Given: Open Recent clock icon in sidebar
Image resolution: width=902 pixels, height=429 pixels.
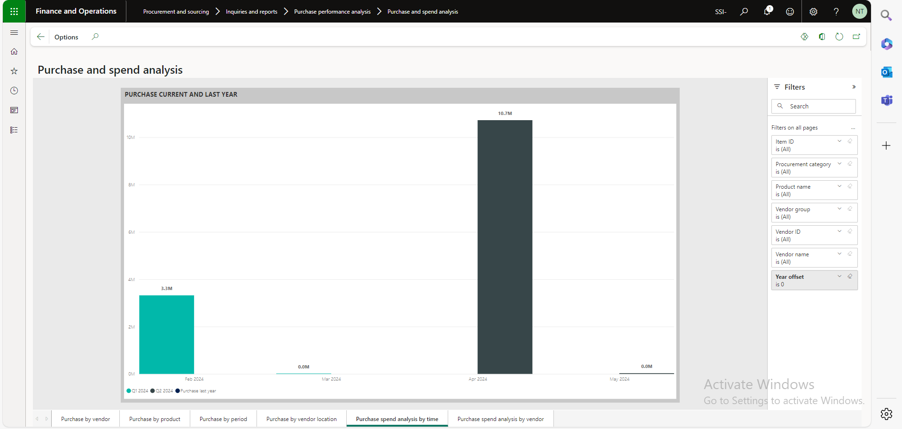Looking at the screenshot, I should (x=14, y=91).
